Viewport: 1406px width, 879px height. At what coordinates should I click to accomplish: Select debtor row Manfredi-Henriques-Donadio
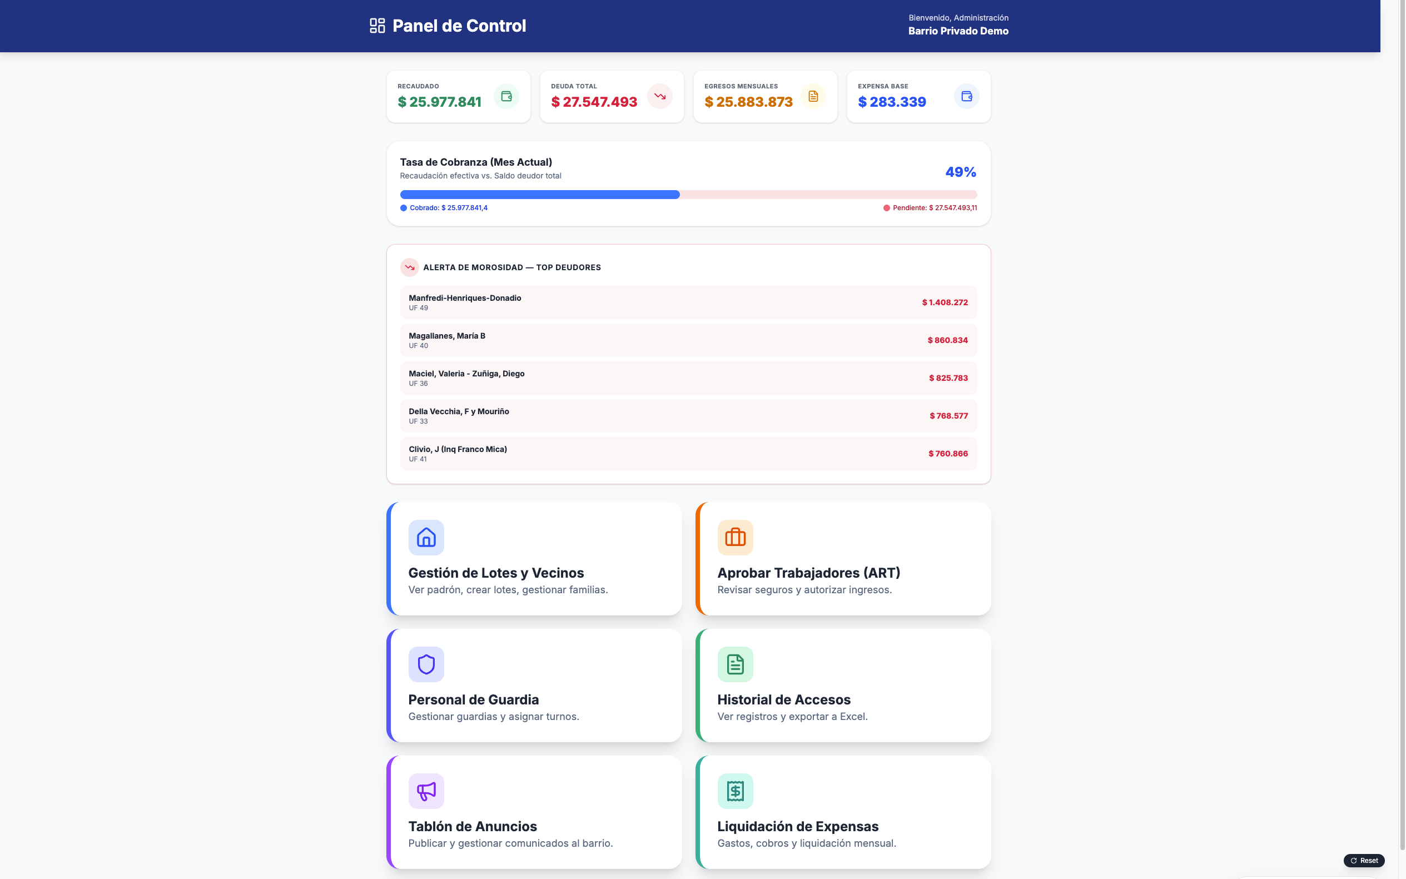688,302
